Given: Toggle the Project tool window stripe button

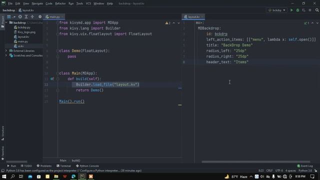Looking at the screenshot, I should pyautogui.click(x=2, y=22).
